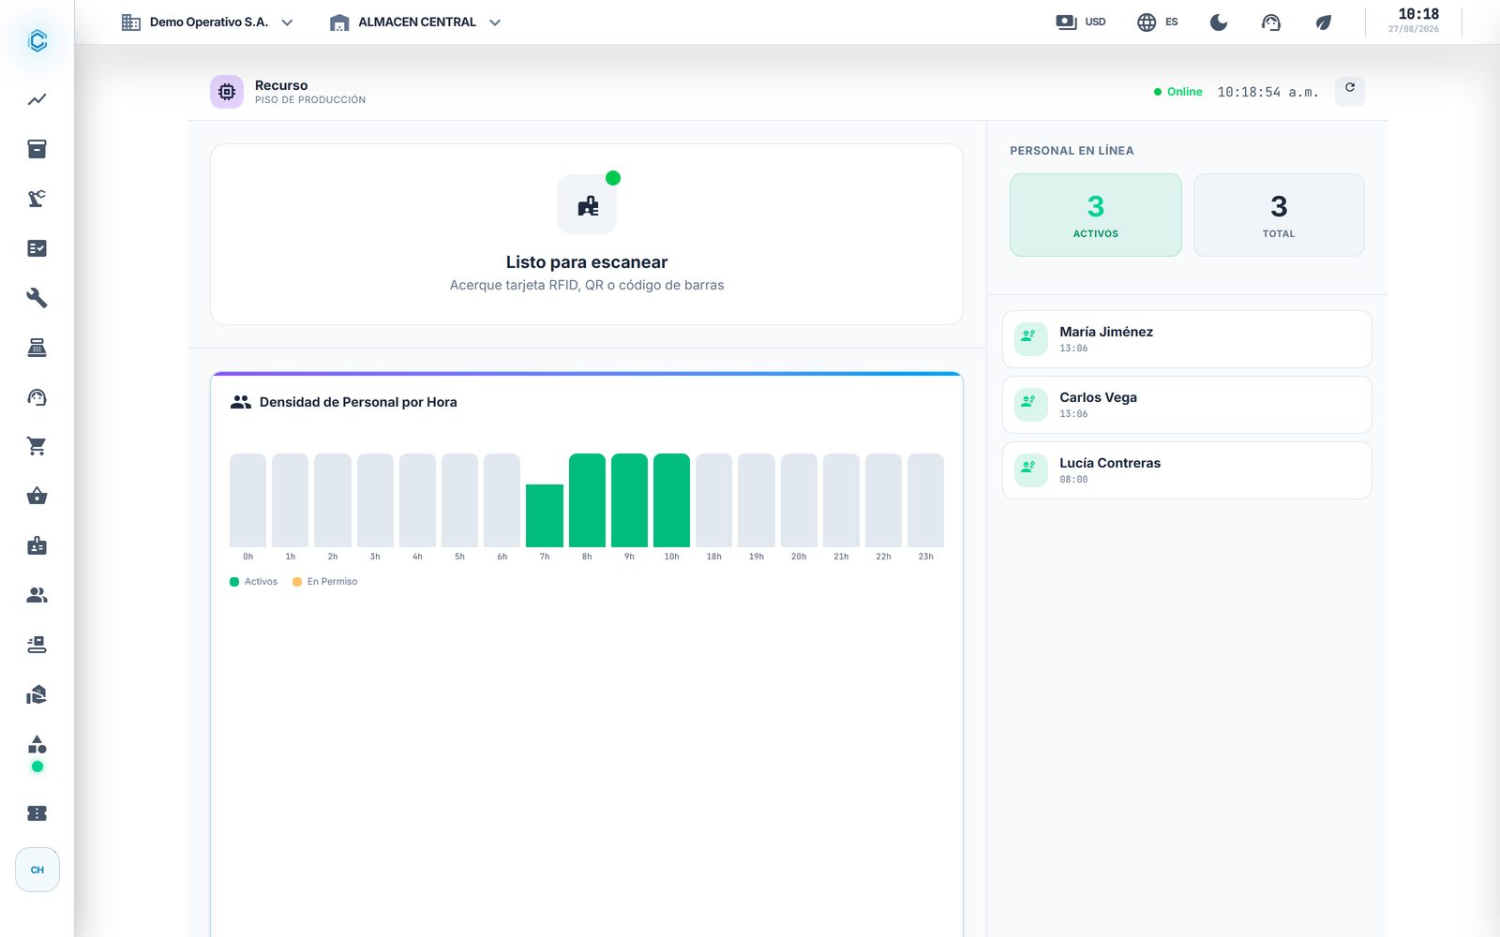Expand the ALMACEN CENTRAL warehouse dropdown
The height and width of the screenshot is (937, 1500).
(415, 22)
